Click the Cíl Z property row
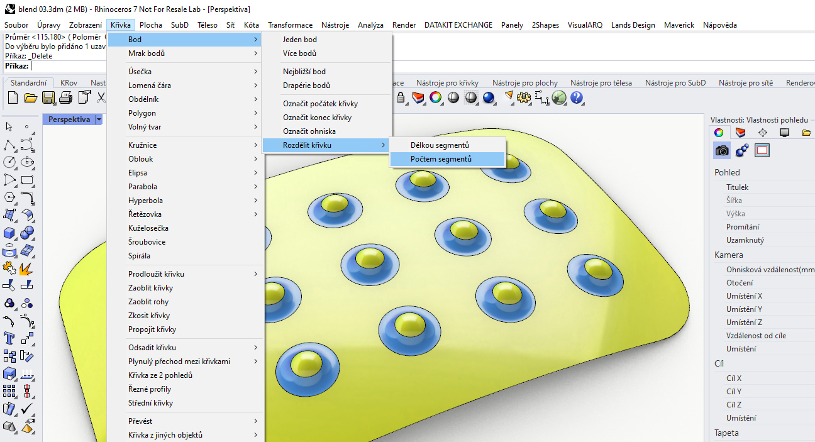 763,405
